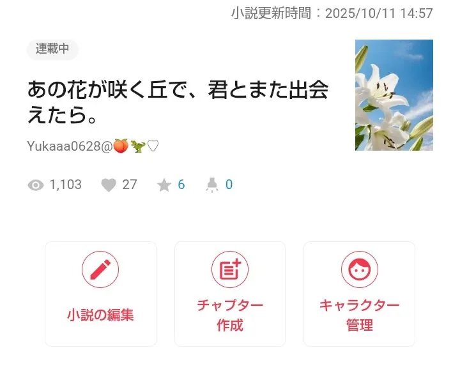Click the 連載中 status badge
This screenshot has width=460, height=378.
click(52, 49)
